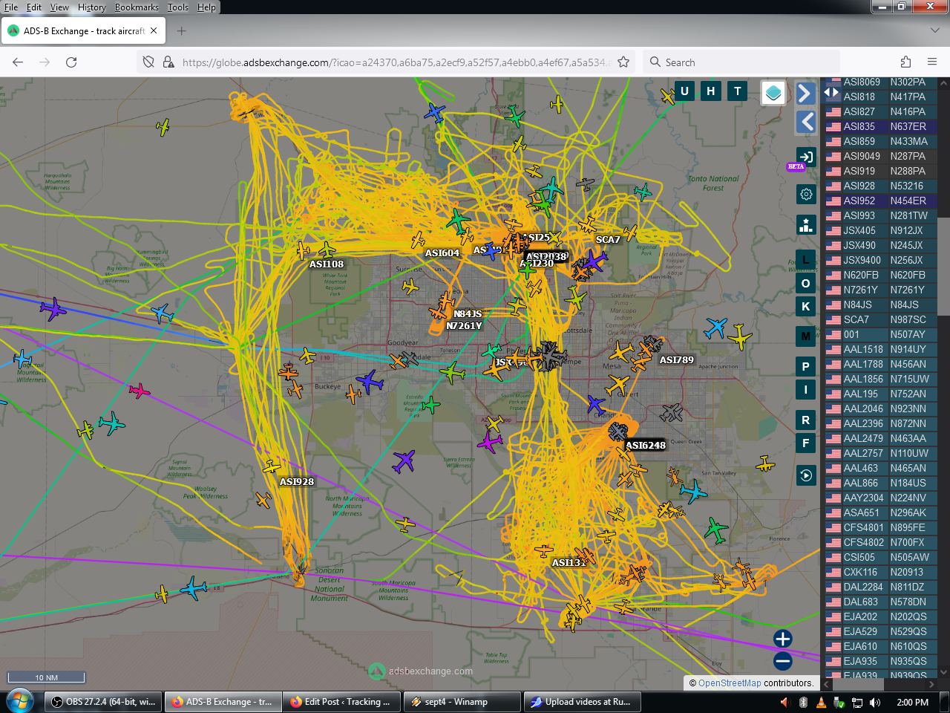This screenshot has width=950, height=713.
Task: Toggle the L map option
Action: tap(806, 261)
